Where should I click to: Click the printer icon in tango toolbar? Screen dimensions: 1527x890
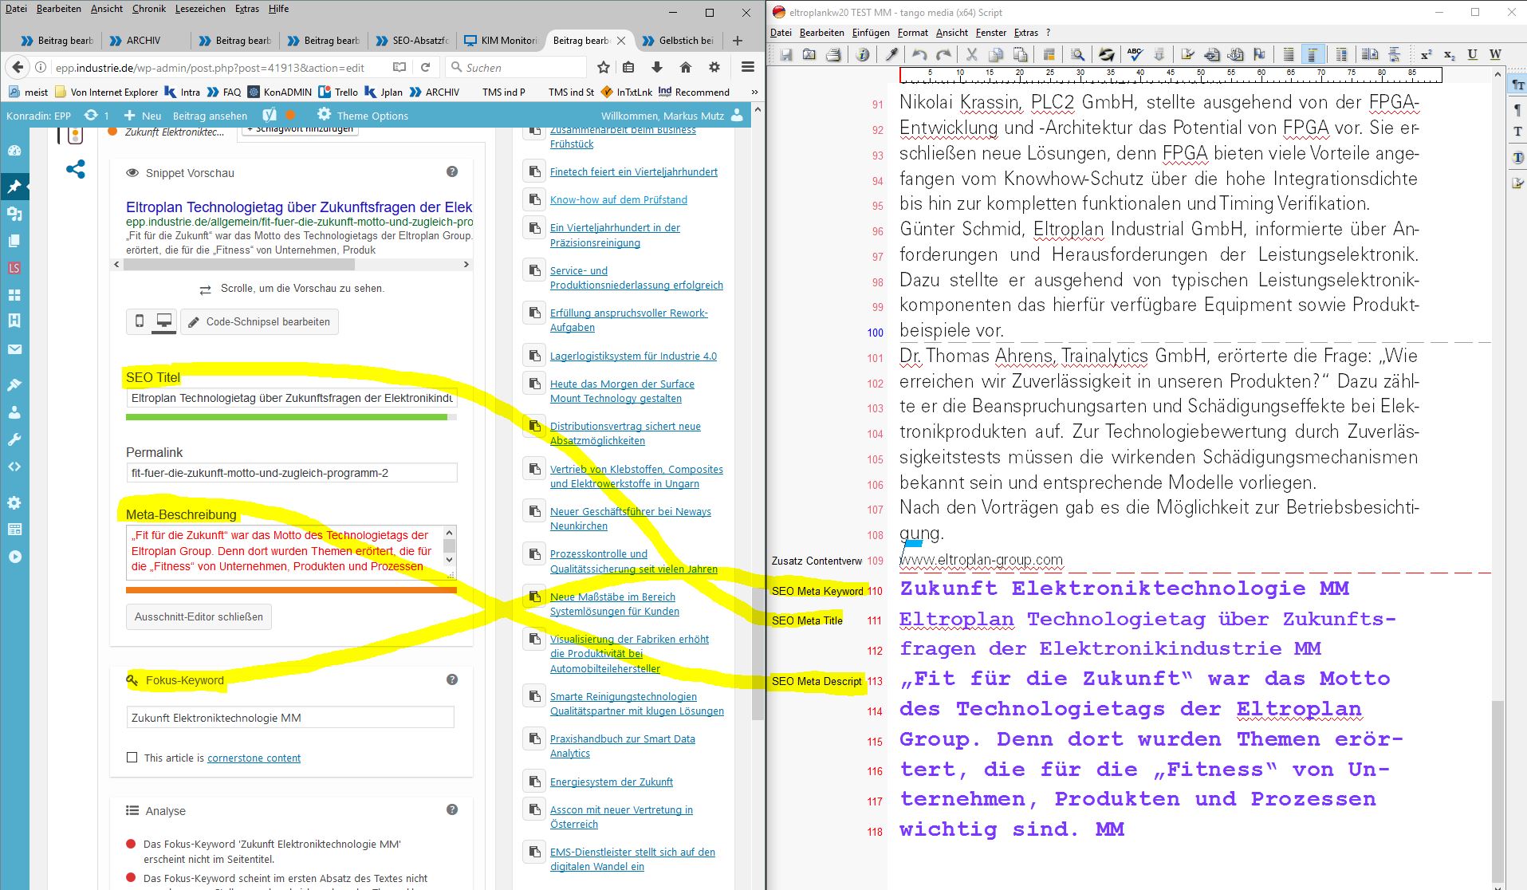[833, 54]
